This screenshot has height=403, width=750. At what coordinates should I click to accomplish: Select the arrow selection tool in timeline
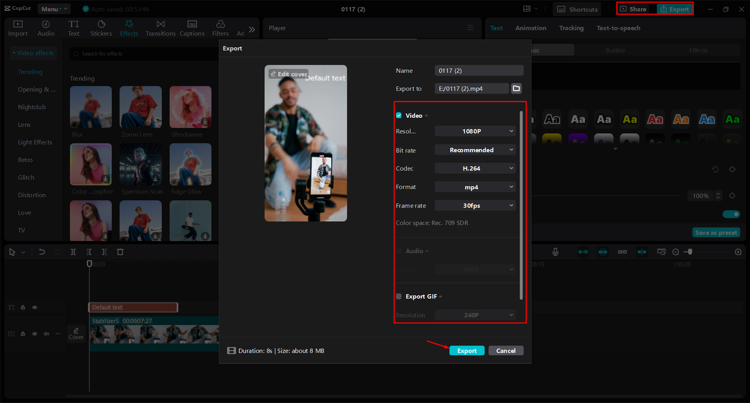tap(12, 252)
